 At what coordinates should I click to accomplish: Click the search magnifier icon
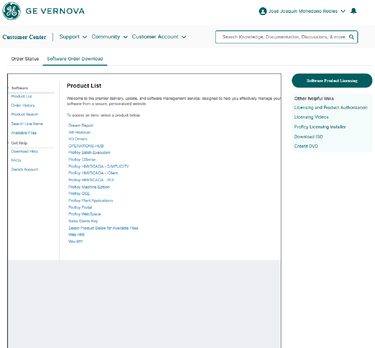tap(351, 37)
